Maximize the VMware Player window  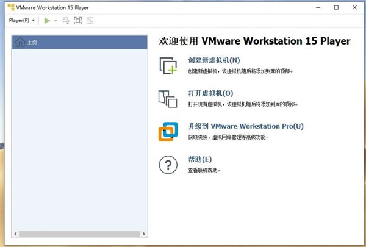[x=336, y=7]
